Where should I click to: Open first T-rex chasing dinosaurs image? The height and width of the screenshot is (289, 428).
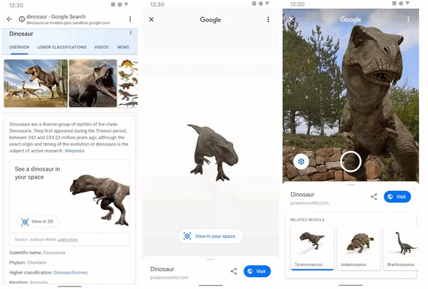click(36, 83)
